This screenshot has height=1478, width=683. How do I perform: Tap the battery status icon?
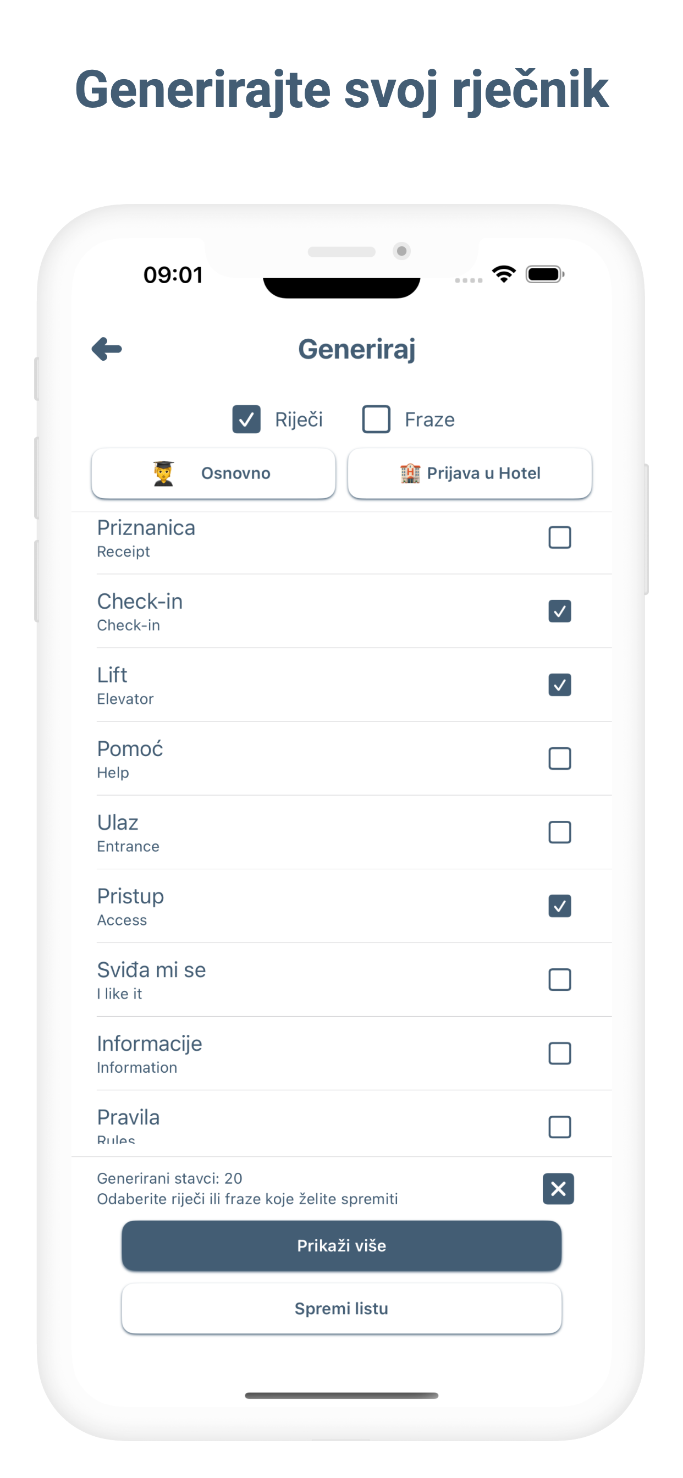click(544, 274)
